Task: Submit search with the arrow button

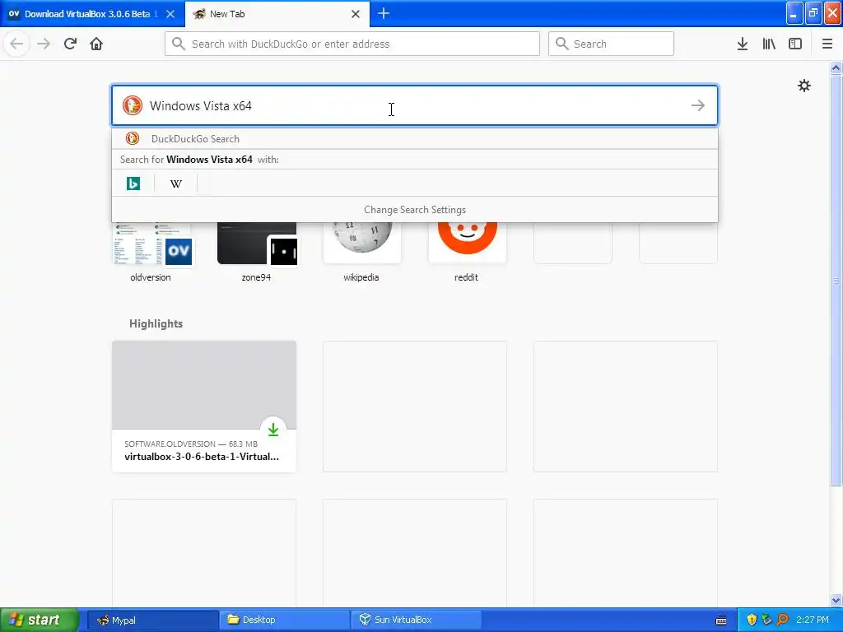Action: [698, 105]
